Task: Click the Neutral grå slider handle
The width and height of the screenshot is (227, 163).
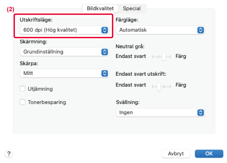Action: (164, 56)
